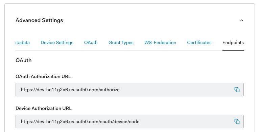Click the OAuth Authorization URL field
Viewport: 261px width, 132px height.
130,90
